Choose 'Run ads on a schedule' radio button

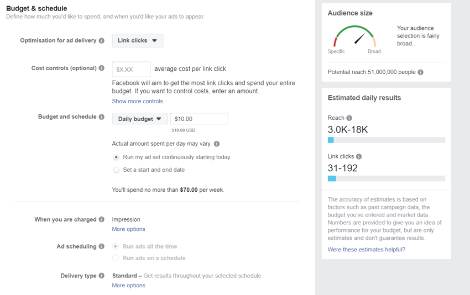point(116,258)
